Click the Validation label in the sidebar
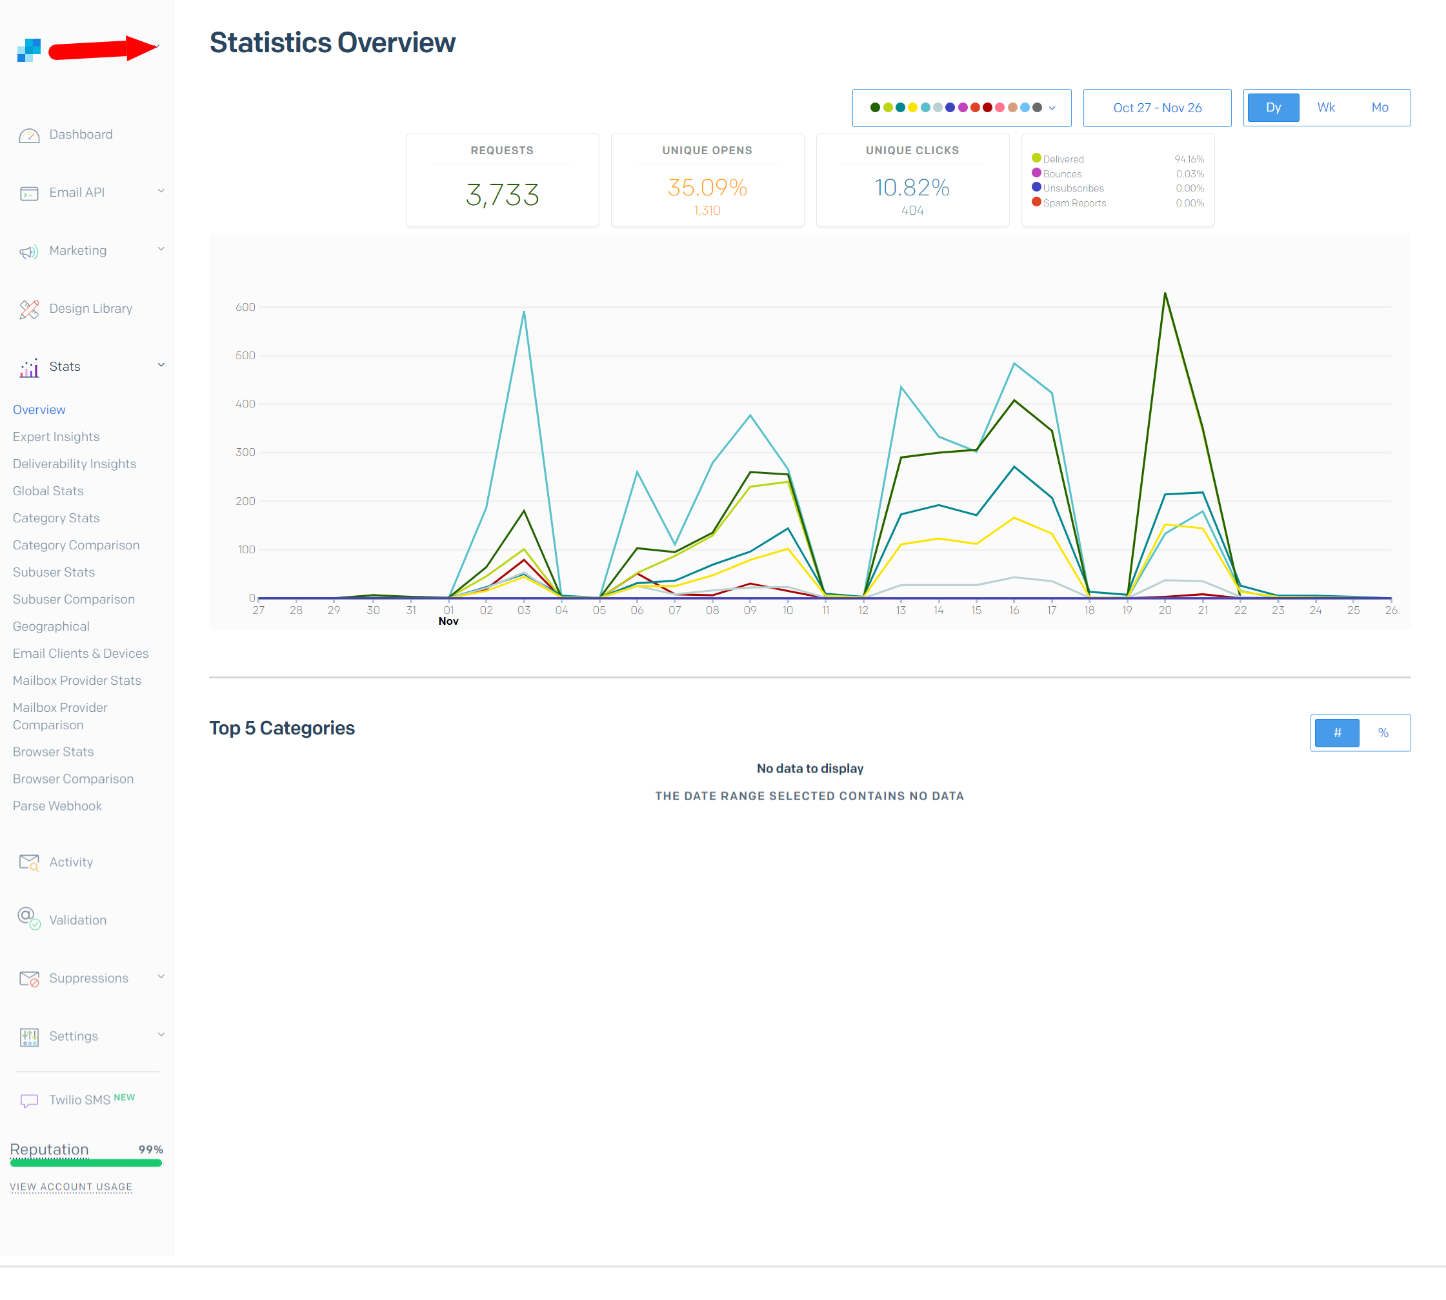 point(78,921)
